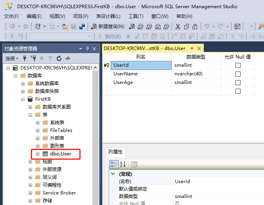Collapse the 表 folder

coord(30,115)
